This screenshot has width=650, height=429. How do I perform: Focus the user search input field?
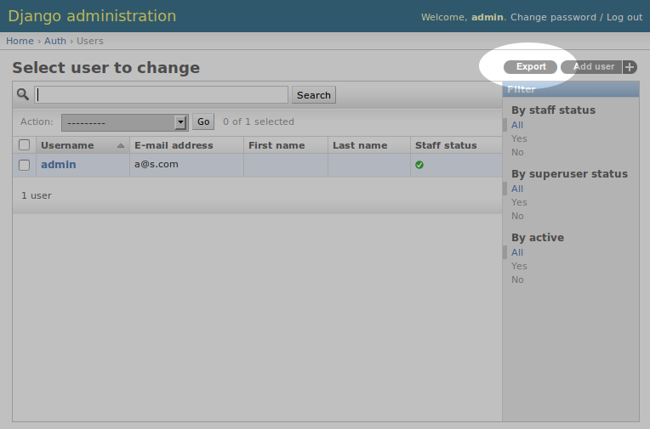click(x=162, y=95)
